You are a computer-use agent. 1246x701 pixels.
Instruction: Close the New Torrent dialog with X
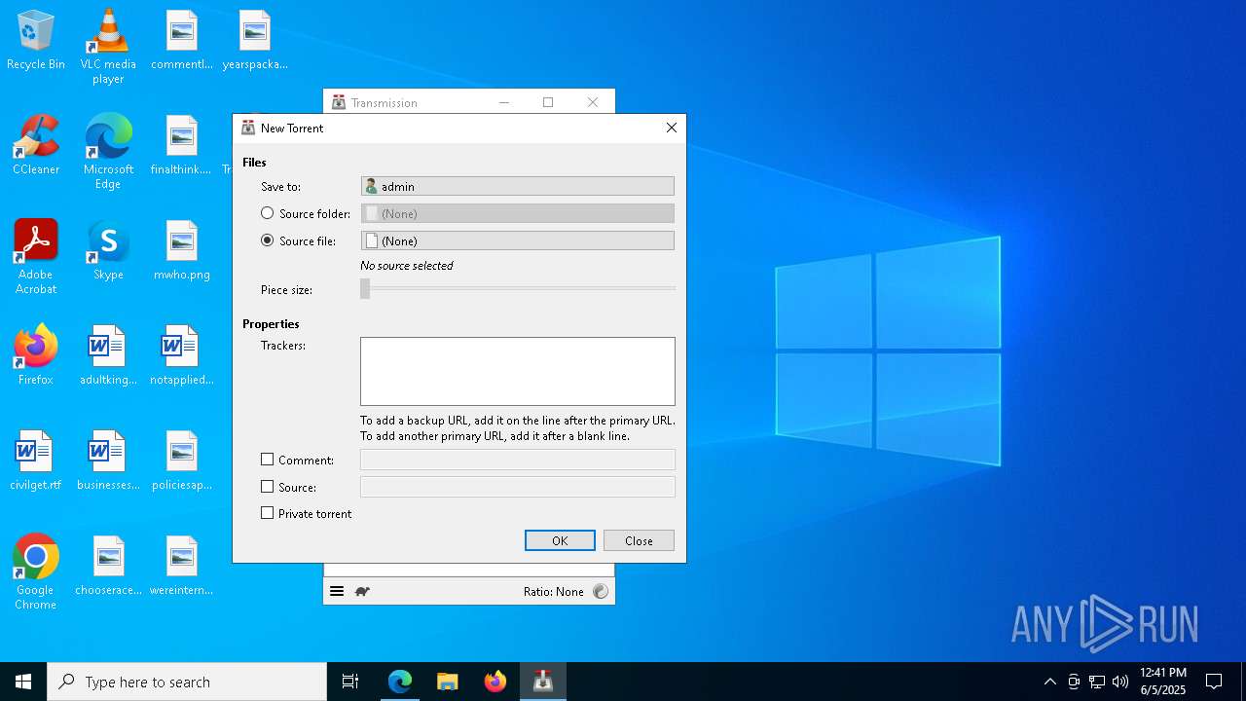tap(671, 128)
